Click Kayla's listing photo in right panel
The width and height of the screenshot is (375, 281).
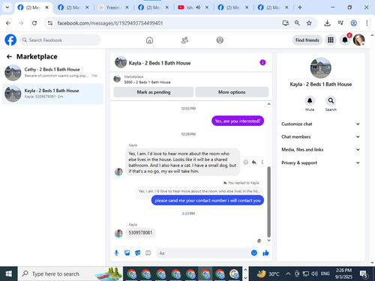320,67
